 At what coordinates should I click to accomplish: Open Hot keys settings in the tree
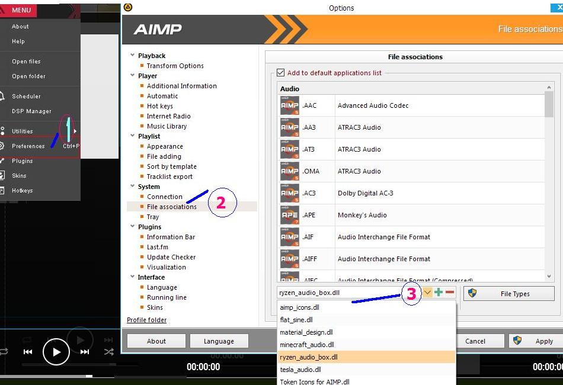tap(160, 106)
